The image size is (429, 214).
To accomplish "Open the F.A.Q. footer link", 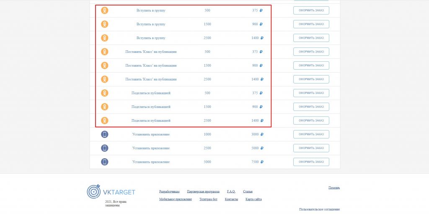I will (x=231, y=192).
